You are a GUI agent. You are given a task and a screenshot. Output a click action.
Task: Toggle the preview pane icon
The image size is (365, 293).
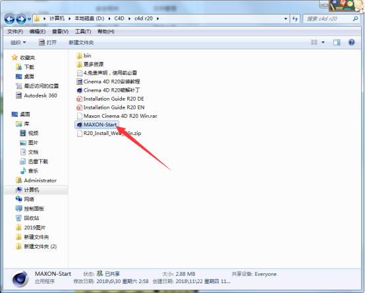click(337, 42)
